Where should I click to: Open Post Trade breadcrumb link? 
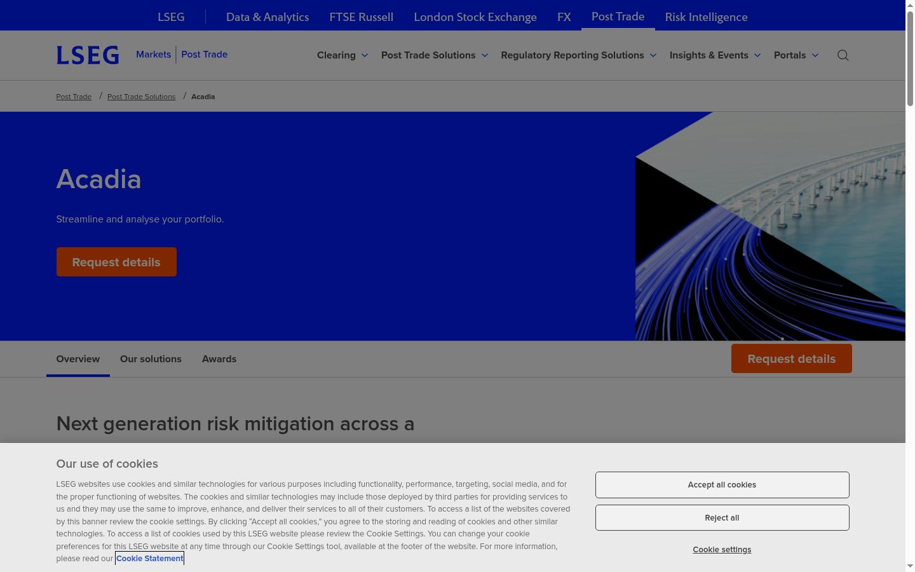point(74,97)
